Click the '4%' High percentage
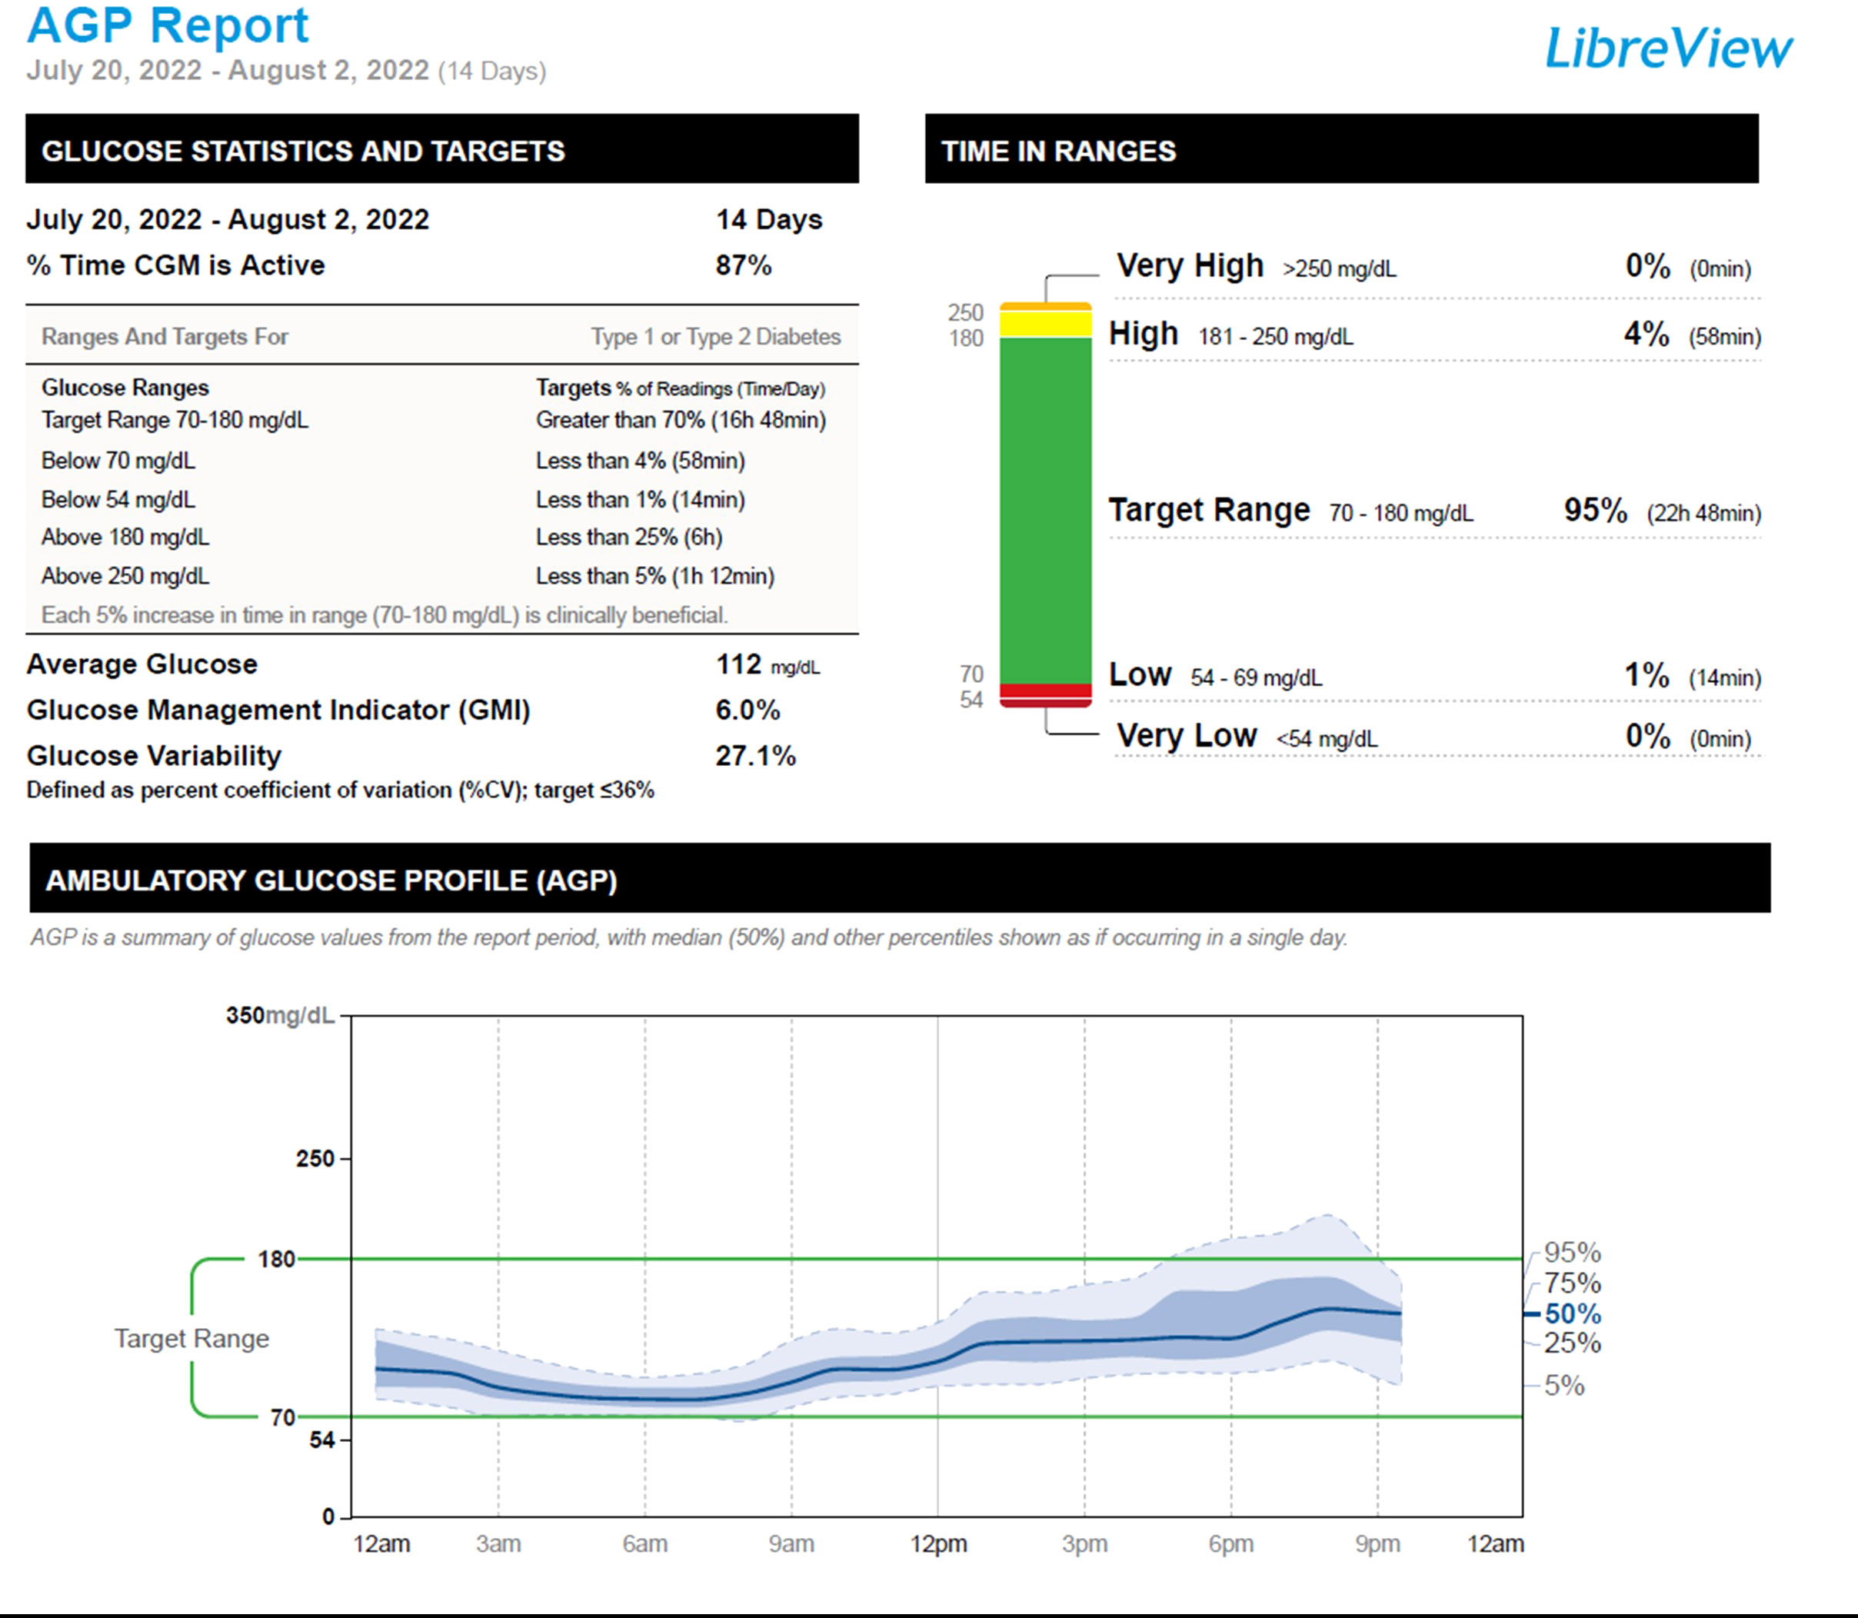Image resolution: width=1858 pixels, height=1618 pixels. point(1647,334)
